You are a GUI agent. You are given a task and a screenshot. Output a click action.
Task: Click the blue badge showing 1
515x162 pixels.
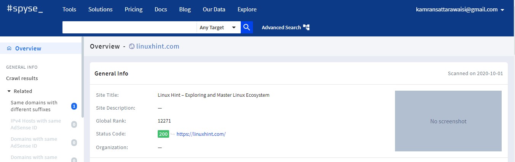(x=74, y=106)
